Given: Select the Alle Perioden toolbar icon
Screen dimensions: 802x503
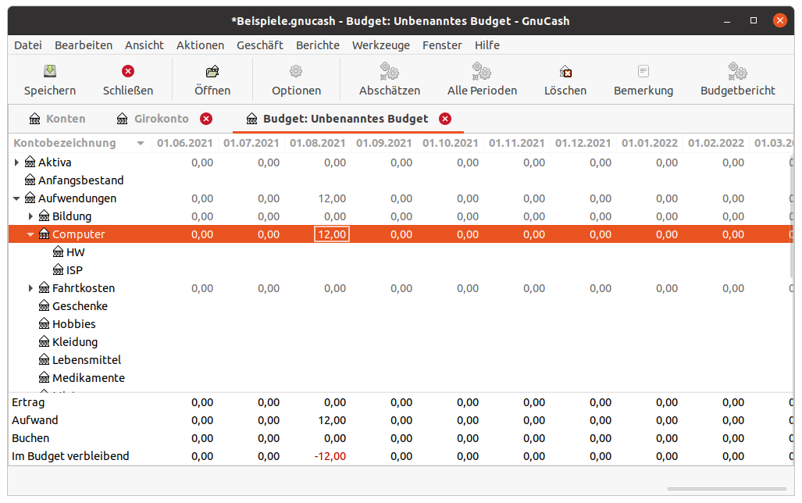Looking at the screenshot, I should pyautogui.click(x=482, y=72).
